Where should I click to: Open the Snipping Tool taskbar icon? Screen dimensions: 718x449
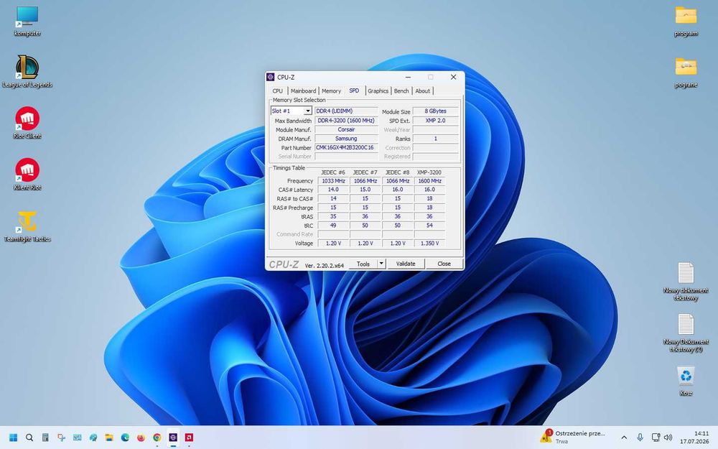point(61,438)
